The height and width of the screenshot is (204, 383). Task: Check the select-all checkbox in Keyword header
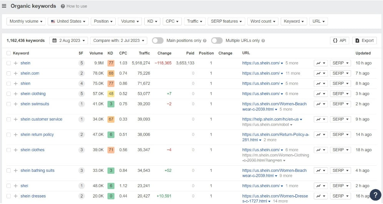[8, 53]
